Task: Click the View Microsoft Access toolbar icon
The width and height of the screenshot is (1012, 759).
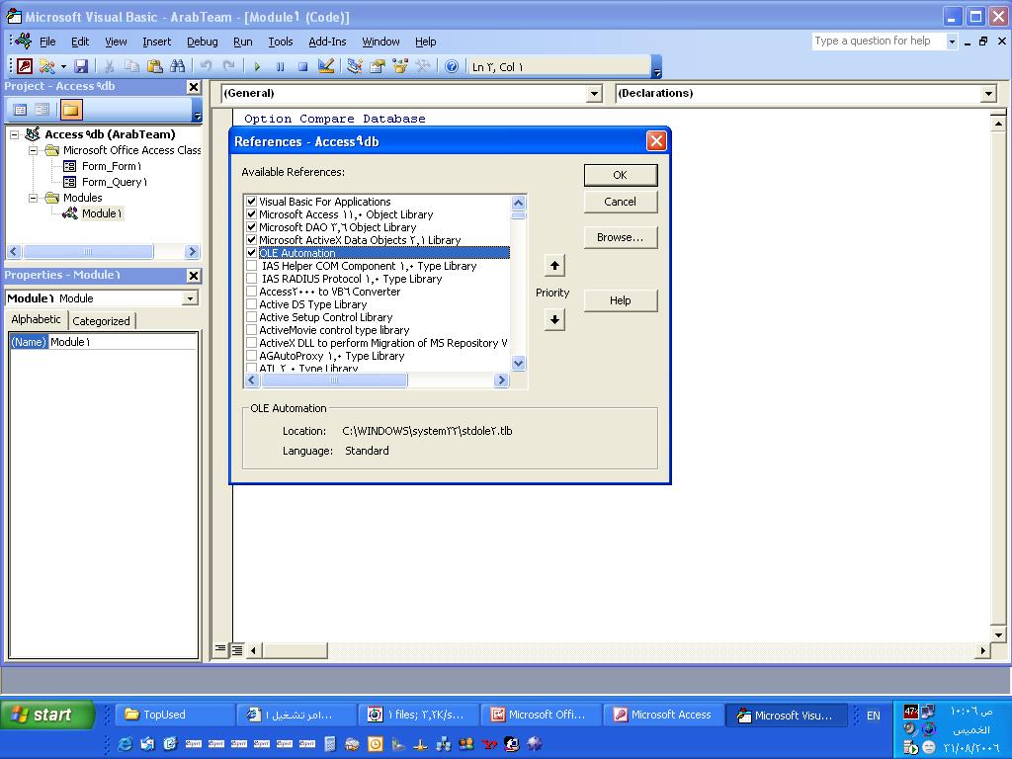Action: [25, 66]
